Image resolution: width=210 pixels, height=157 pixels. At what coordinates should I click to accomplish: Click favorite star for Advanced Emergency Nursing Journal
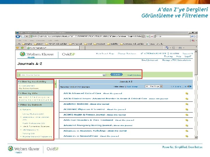(x=187, y=126)
